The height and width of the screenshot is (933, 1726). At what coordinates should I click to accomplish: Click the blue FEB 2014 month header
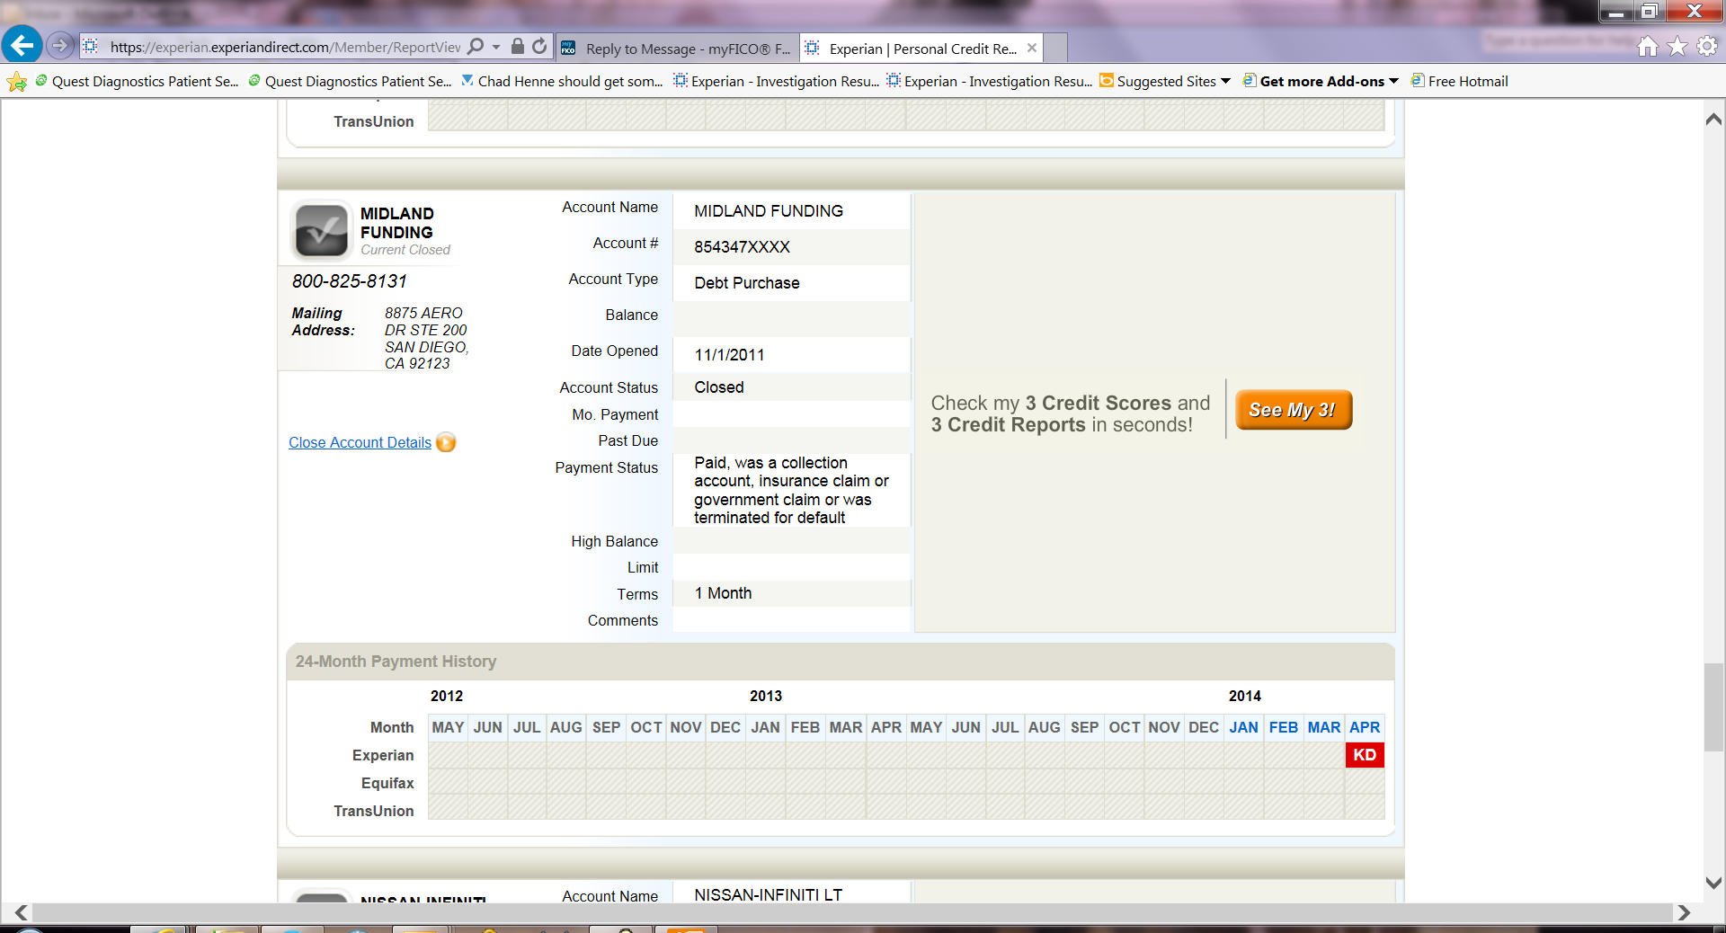pos(1284,727)
